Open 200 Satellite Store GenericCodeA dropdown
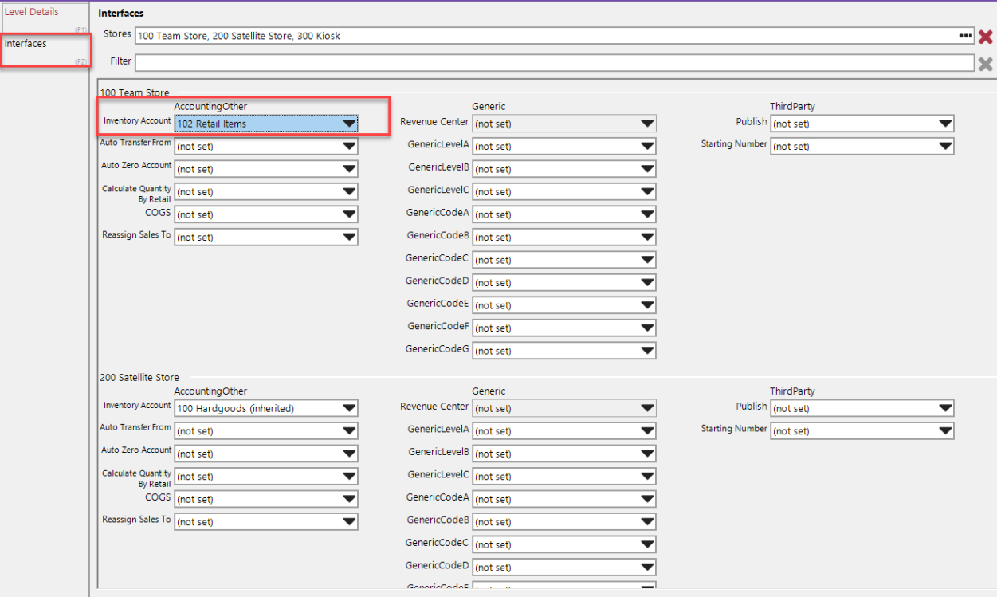This screenshot has width=997, height=597. pyautogui.click(x=564, y=499)
